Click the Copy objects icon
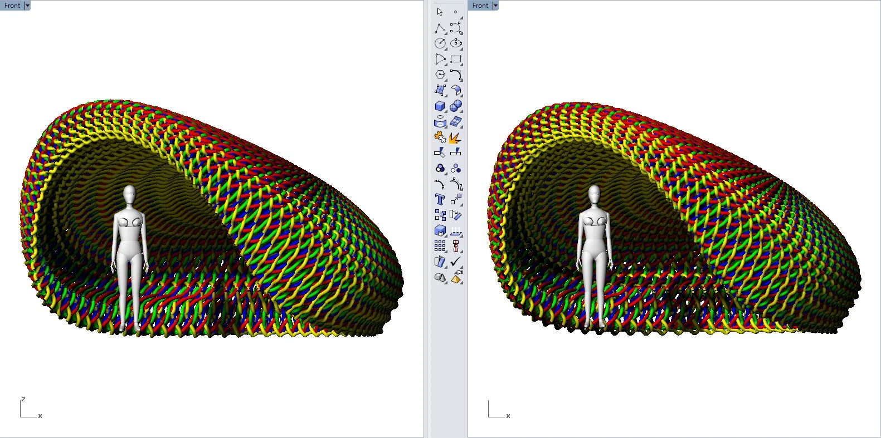This screenshot has width=881, height=438. click(x=440, y=215)
